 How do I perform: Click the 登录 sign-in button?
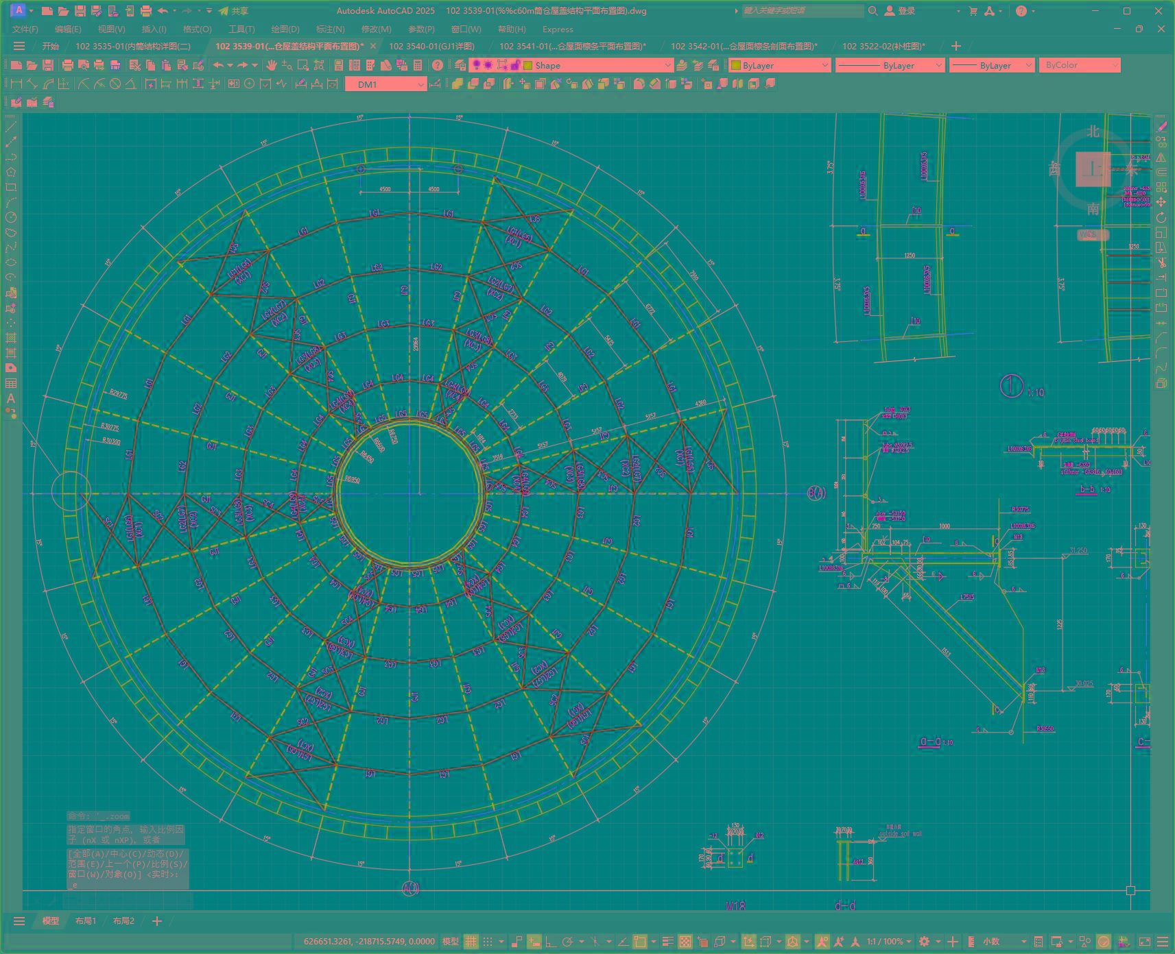900,11
